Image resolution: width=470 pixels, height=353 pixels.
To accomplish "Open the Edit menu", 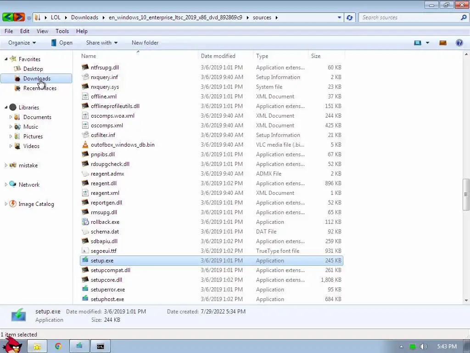I will [x=25, y=31].
